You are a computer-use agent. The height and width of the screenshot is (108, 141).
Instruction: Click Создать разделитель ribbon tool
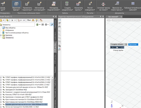pos(67,6)
